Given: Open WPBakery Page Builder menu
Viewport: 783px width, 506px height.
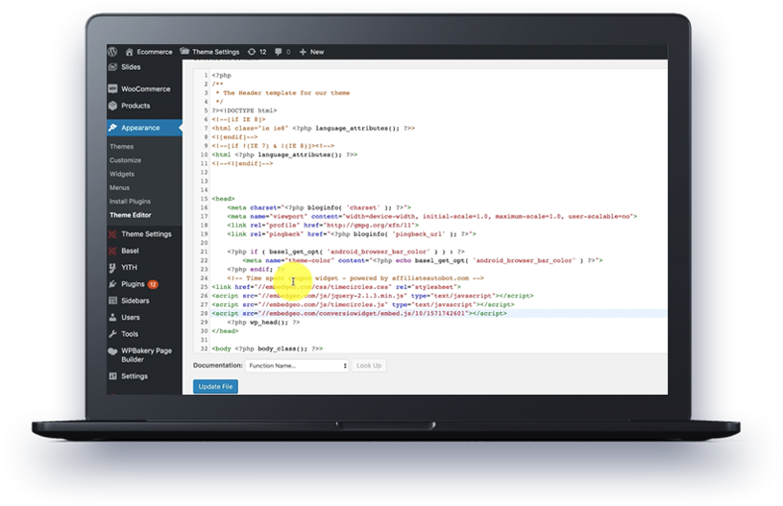Looking at the screenshot, I should (x=146, y=355).
